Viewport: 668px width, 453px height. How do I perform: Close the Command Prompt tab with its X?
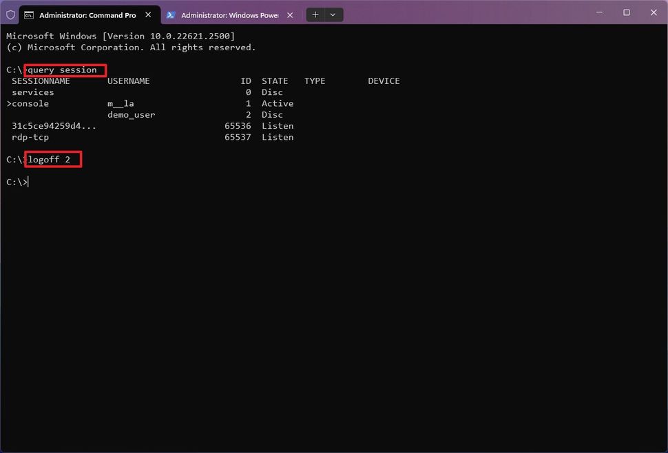click(x=148, y=14)
